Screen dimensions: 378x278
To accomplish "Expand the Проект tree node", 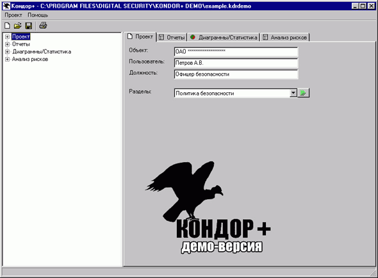I will 7,37.
